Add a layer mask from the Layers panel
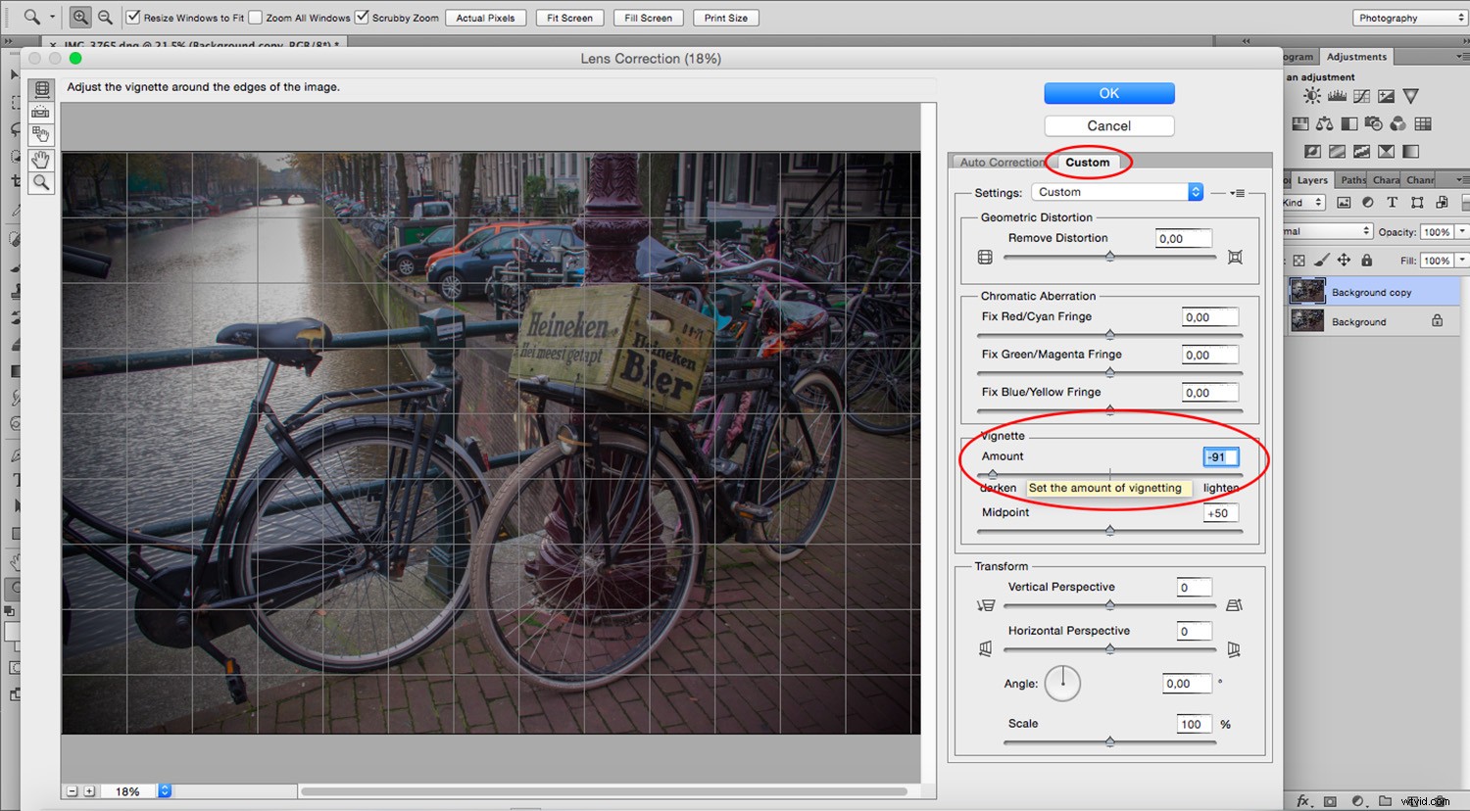 [1331, 800]
